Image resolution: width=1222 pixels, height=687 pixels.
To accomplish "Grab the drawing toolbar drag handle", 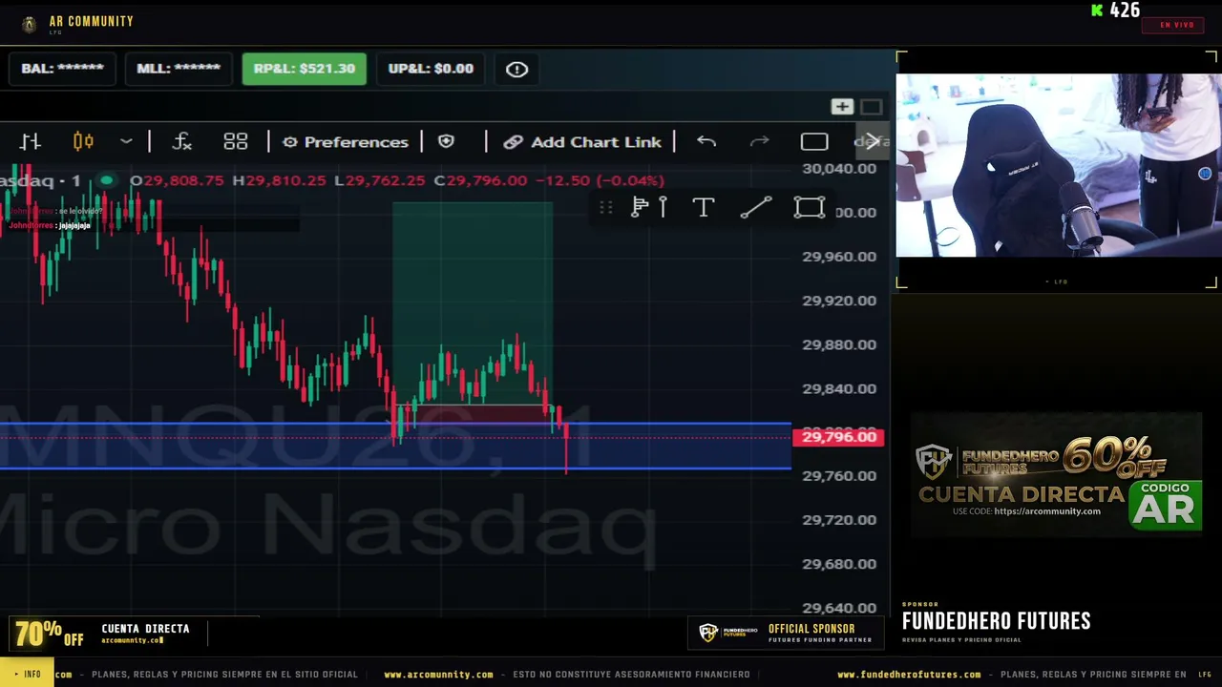I will [x=605, y=207].
